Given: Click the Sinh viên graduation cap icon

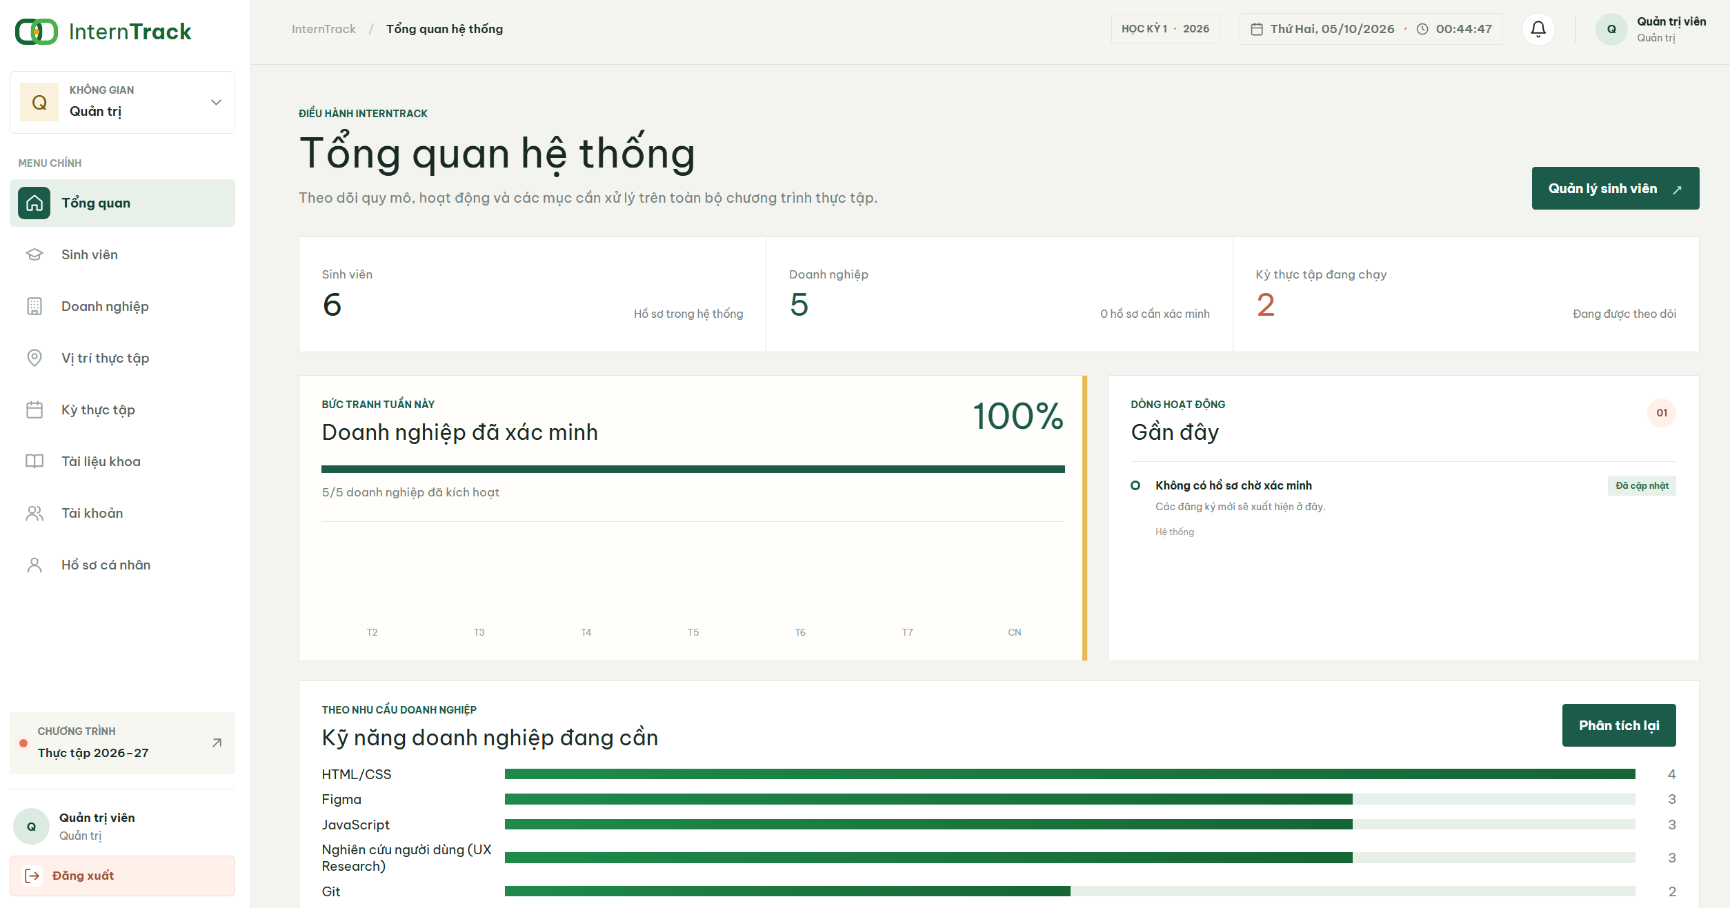Looking at the screenshot, I should [x=34, y=254].
